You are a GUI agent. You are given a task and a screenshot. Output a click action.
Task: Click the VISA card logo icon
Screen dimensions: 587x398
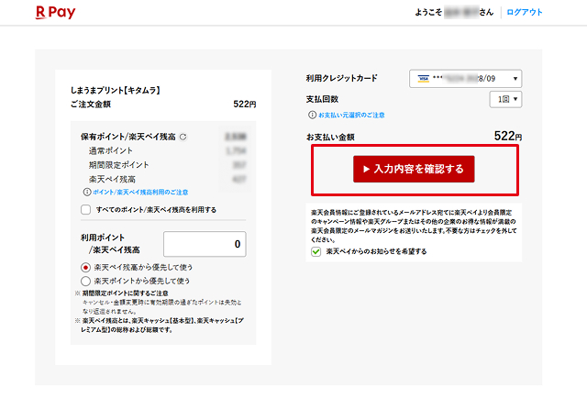coord(424,79)
